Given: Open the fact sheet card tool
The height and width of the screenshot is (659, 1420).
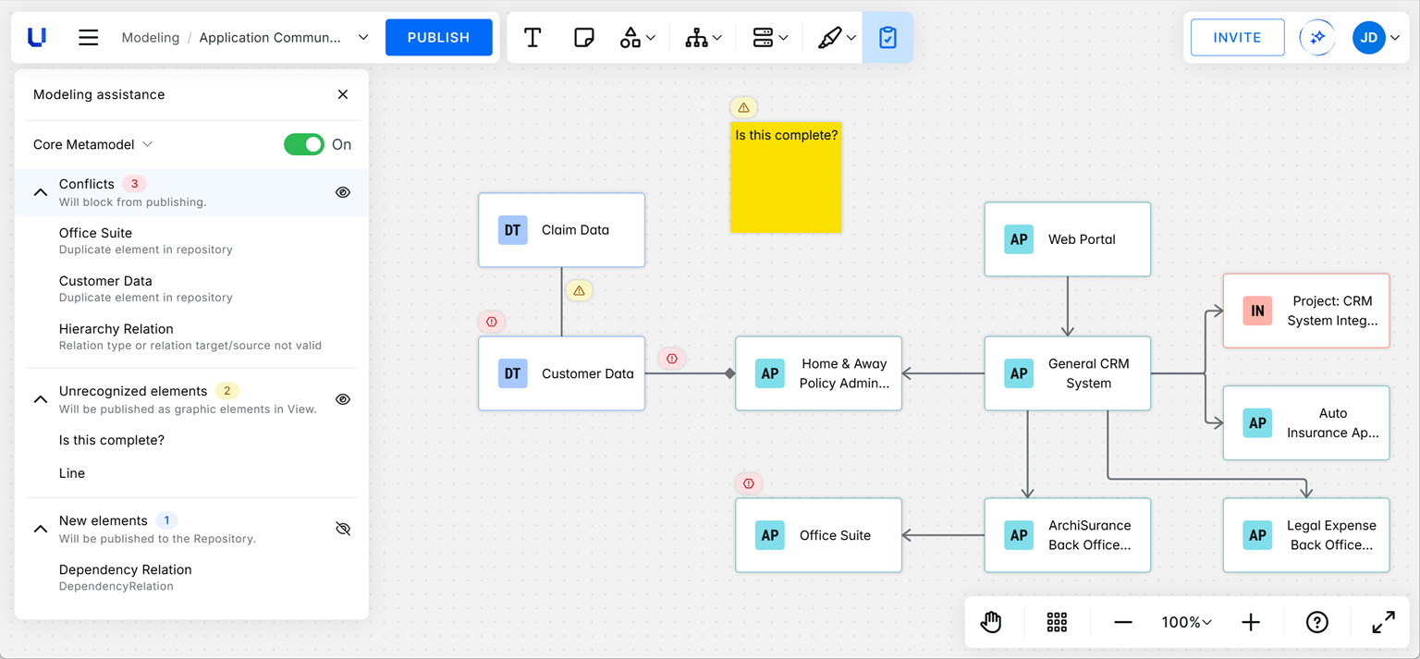Looking at the screenshot, I should pyautogui.click(x=769, y=38).
